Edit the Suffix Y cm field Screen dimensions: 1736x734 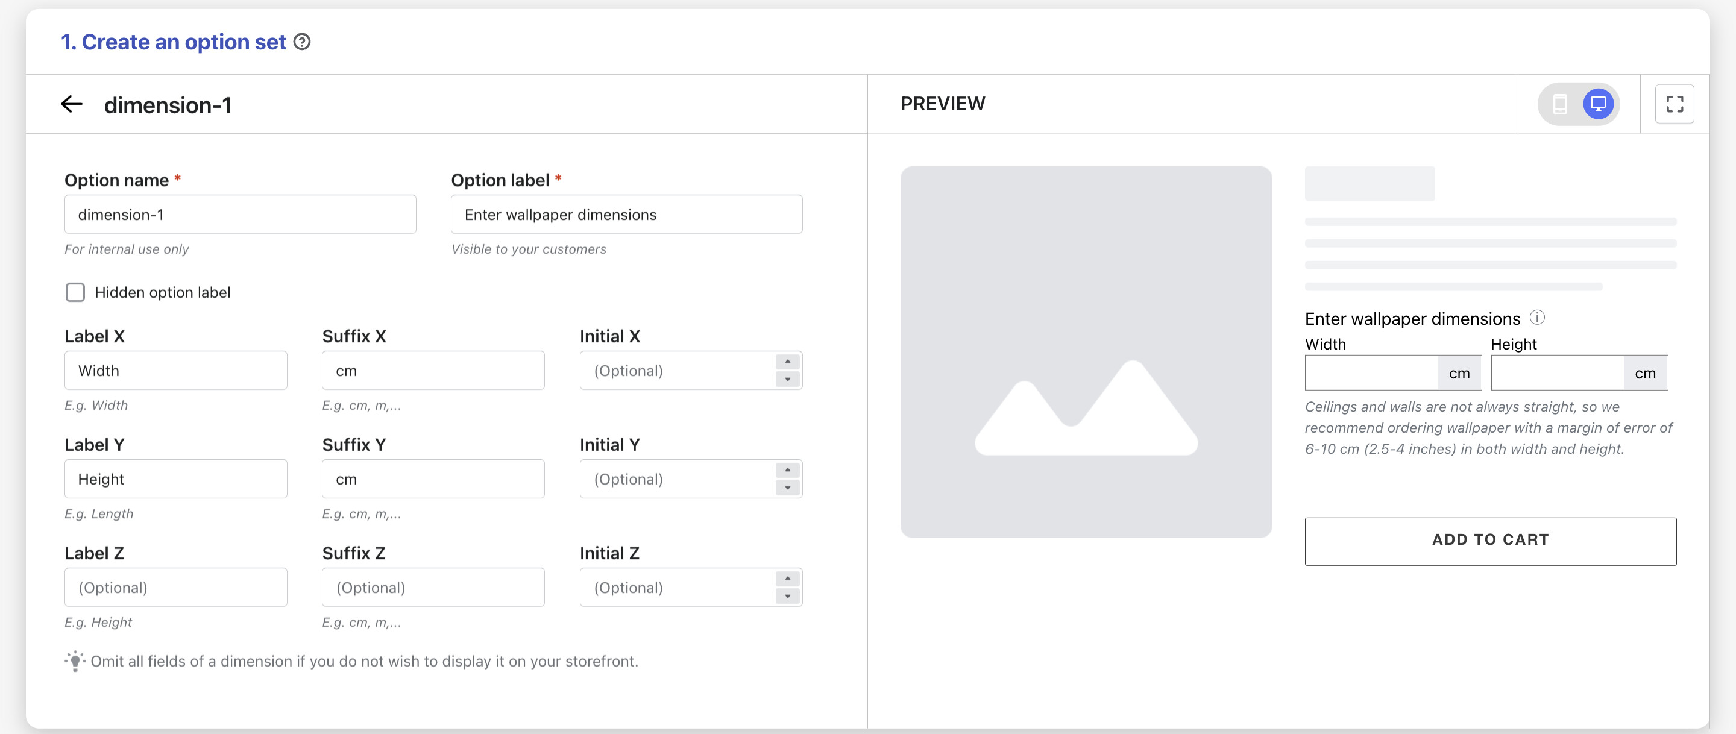(x=433, y=478)
